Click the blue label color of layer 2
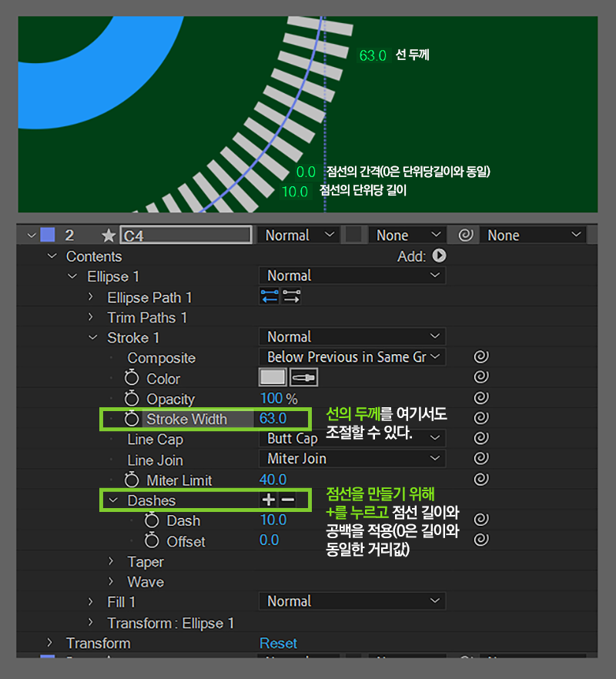This screenshot has width=616, height=679. [48, 235]
